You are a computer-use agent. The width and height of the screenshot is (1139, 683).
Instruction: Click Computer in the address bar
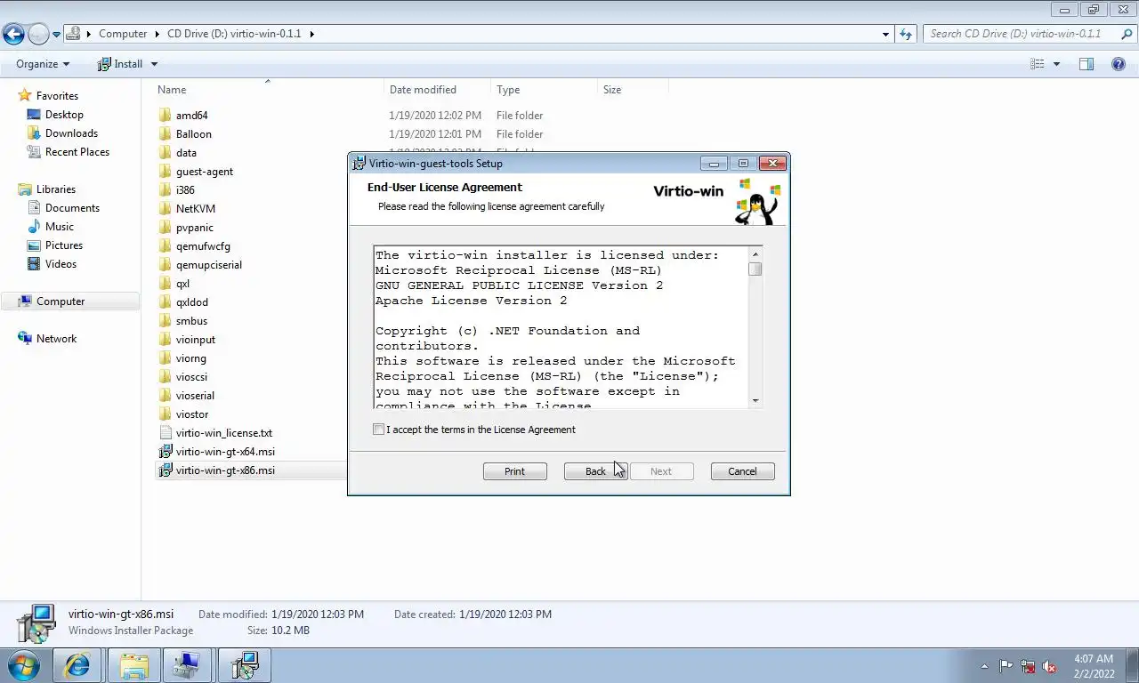[123, 34]
